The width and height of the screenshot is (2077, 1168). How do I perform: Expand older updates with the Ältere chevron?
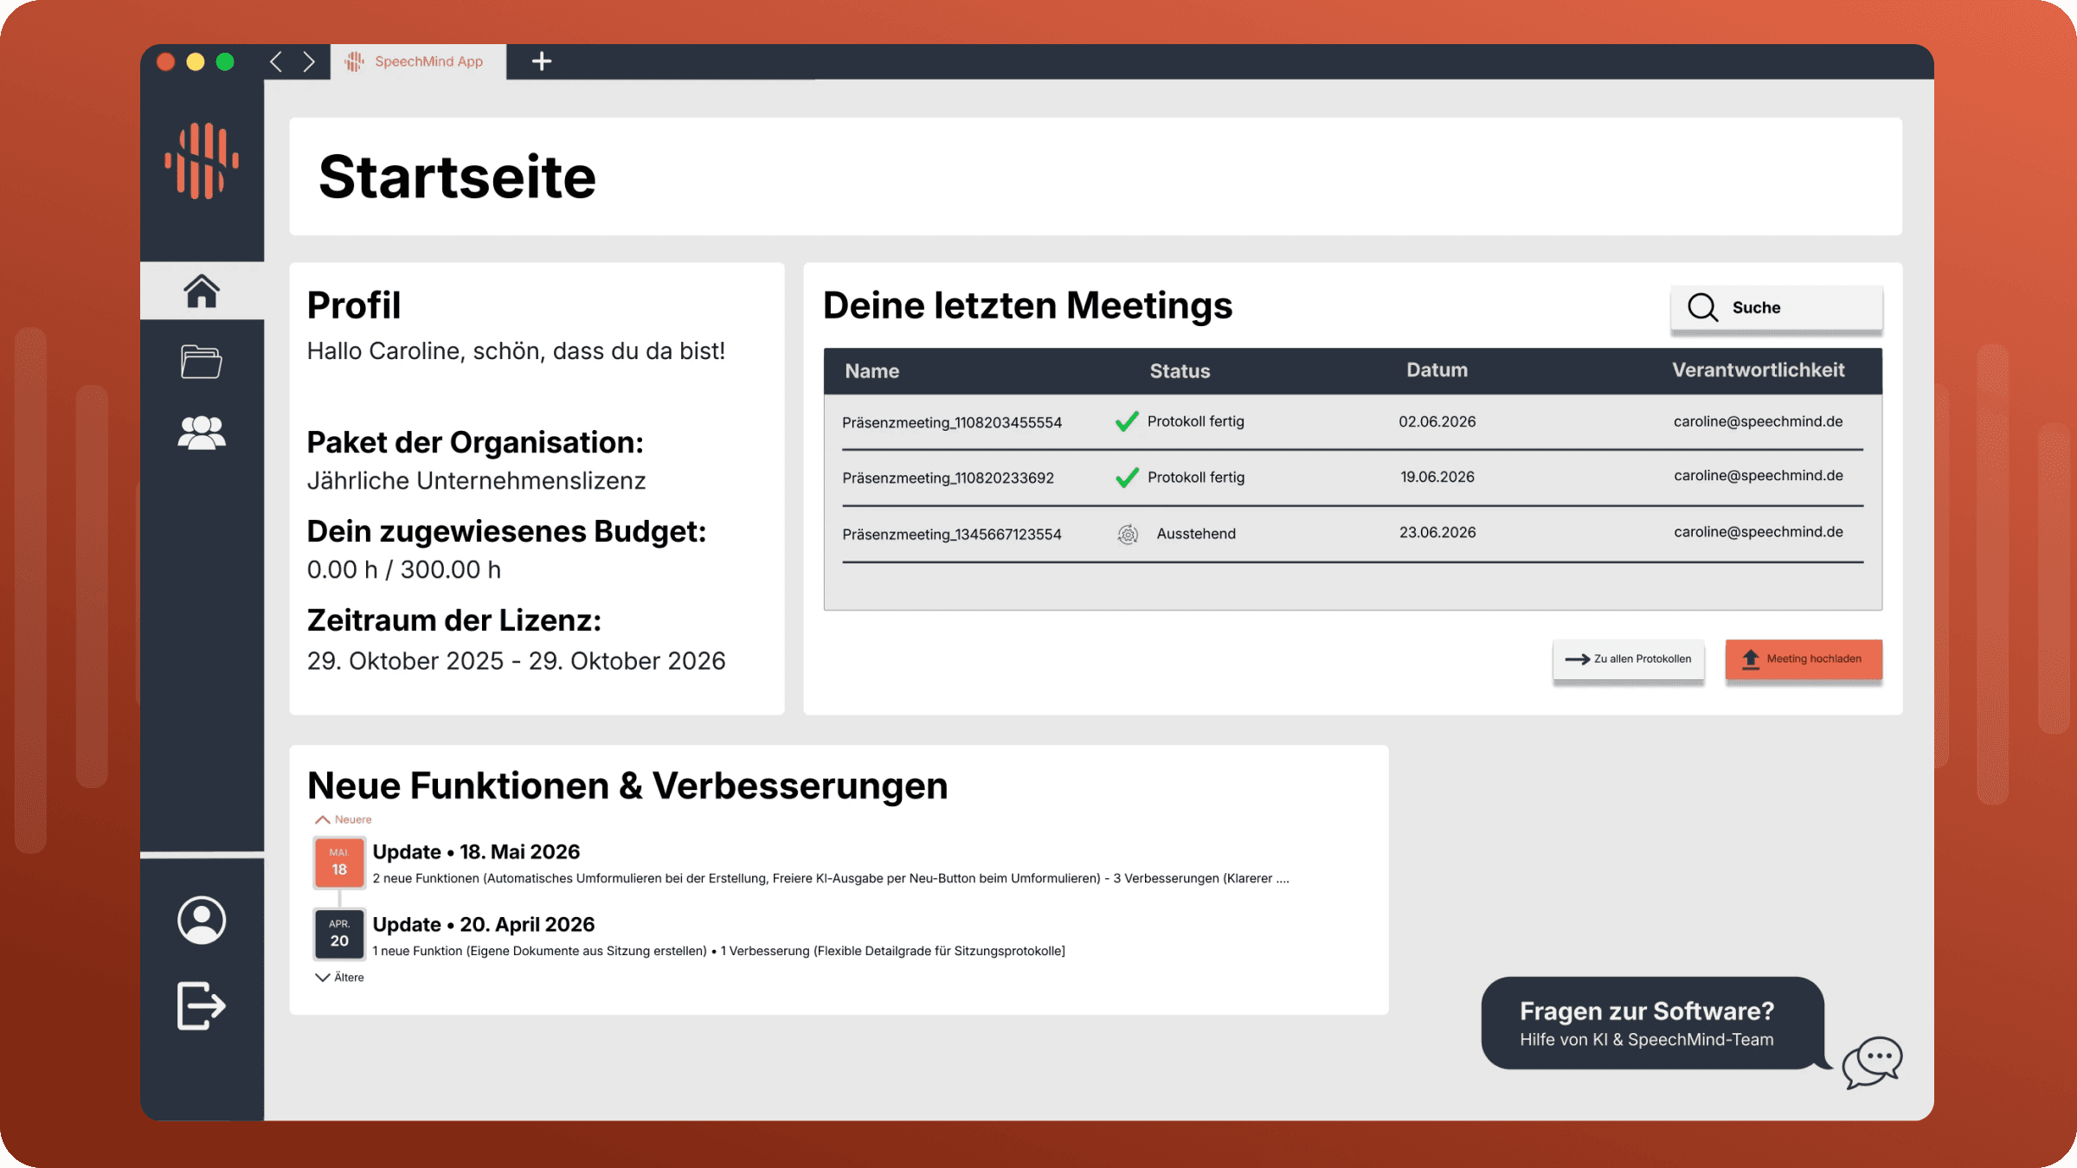(x=322, y=977)
